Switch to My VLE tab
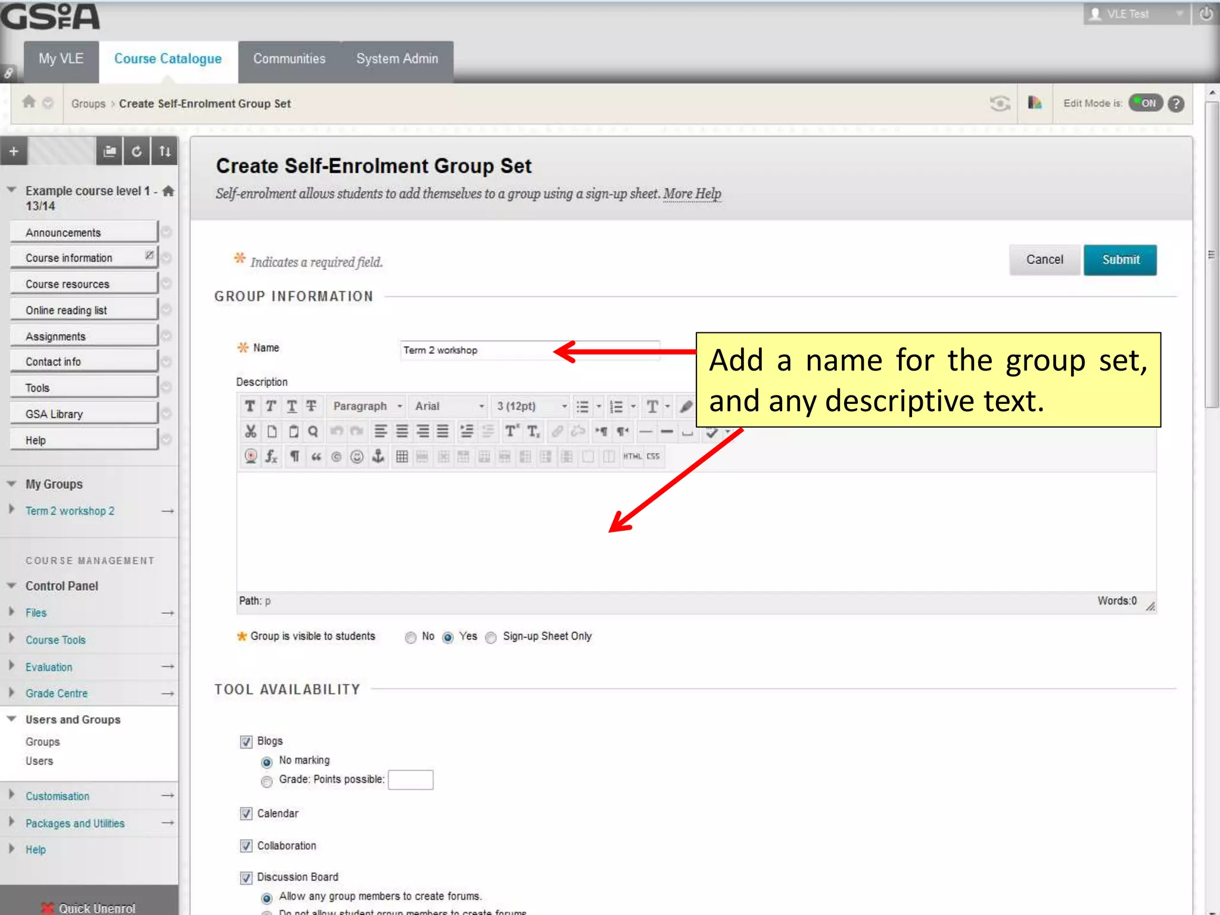 coord(61,59)
